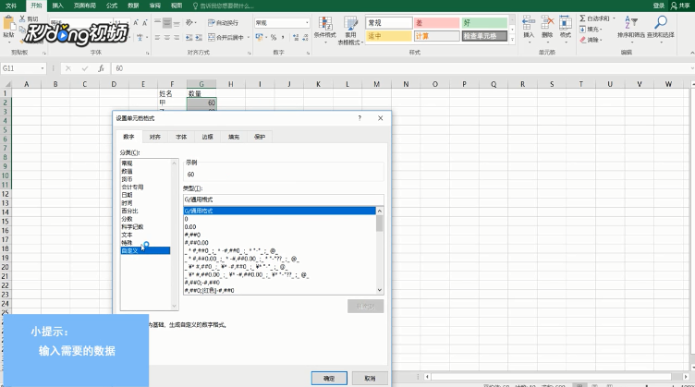Open Format as Table (套用表格格式)
Screen dimensions: 695x387
[x=350, y=30]
